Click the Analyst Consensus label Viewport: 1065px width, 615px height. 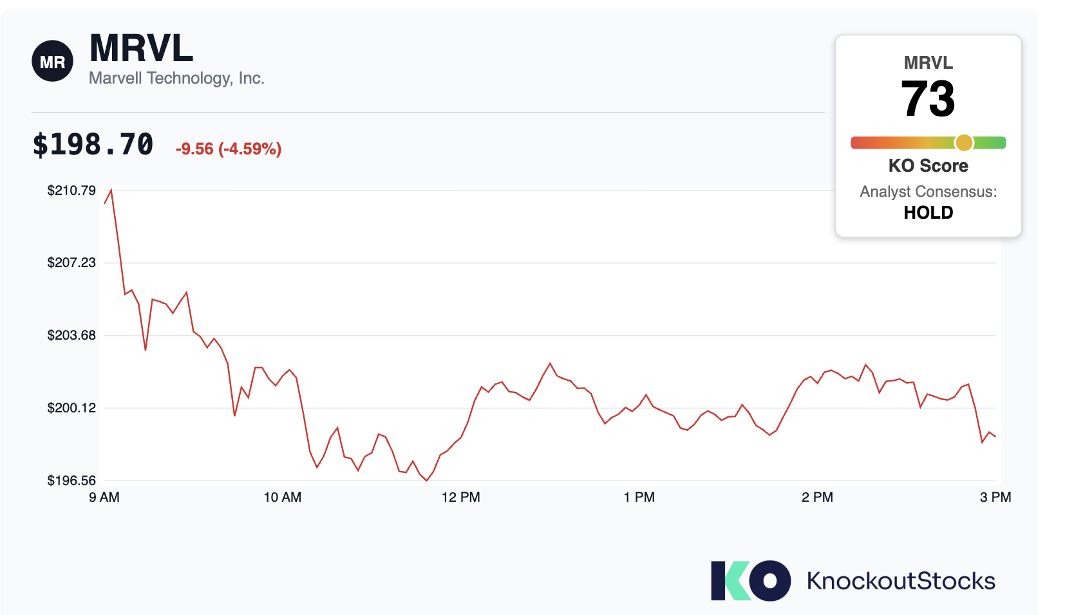[x=928, y=192]
